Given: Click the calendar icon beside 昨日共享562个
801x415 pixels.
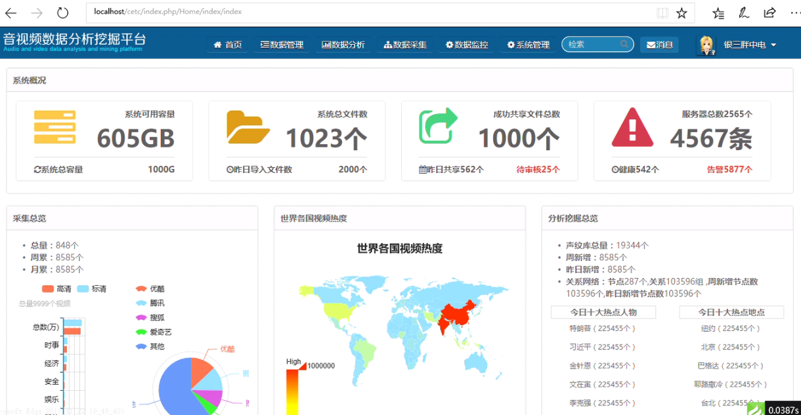Looking at the screenshot, I should (x=423, y=170).
